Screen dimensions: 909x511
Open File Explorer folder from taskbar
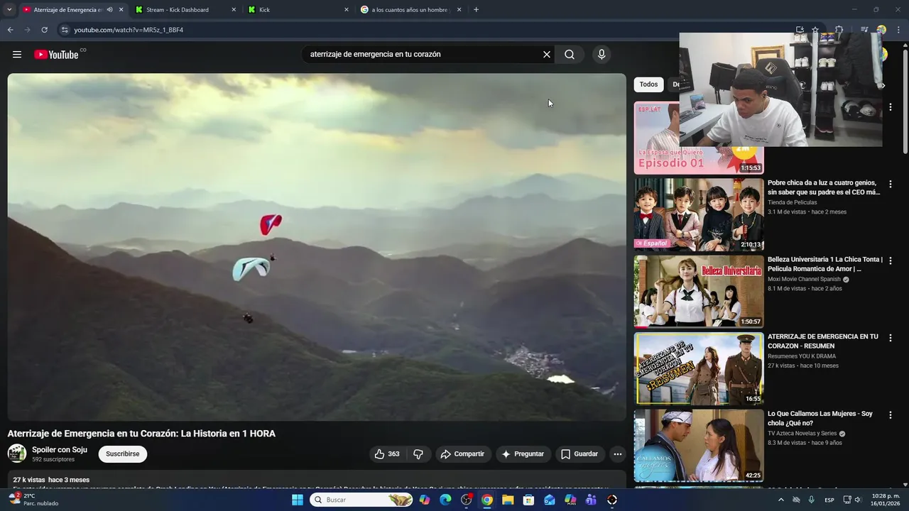(508, 500)
